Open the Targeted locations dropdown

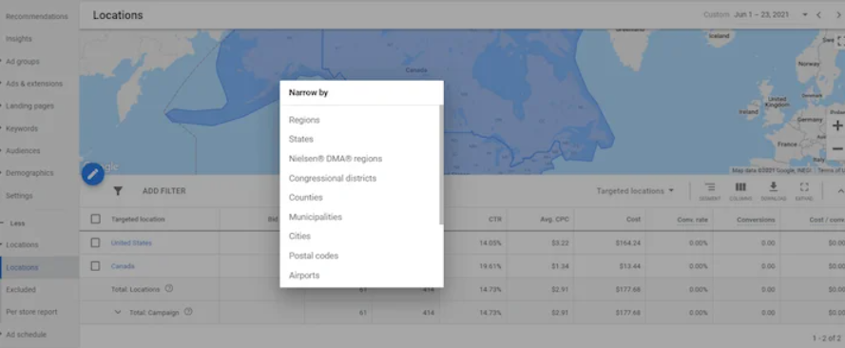[x=635, y=191]
